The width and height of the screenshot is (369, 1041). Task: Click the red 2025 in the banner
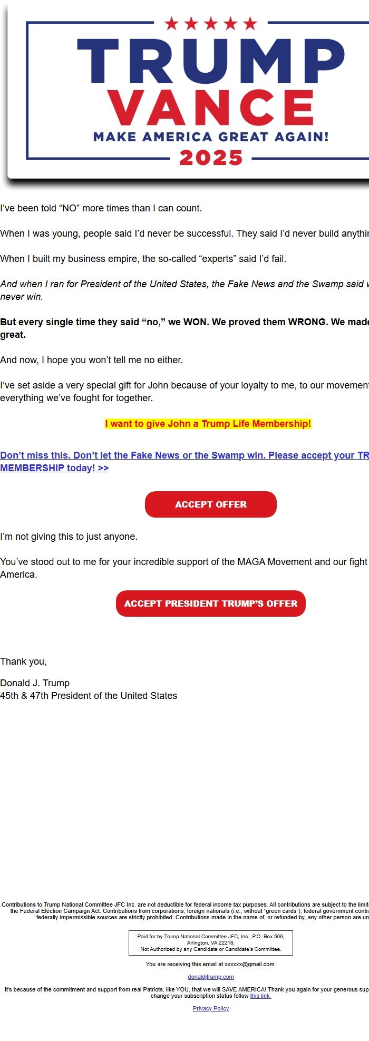click(211, 158)
